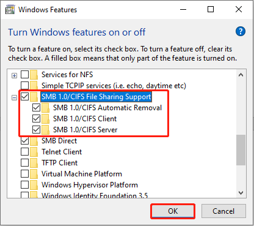Tick the Windows Hypervisor Platform checkbox
254x226 pixels.
click(24, 185)
